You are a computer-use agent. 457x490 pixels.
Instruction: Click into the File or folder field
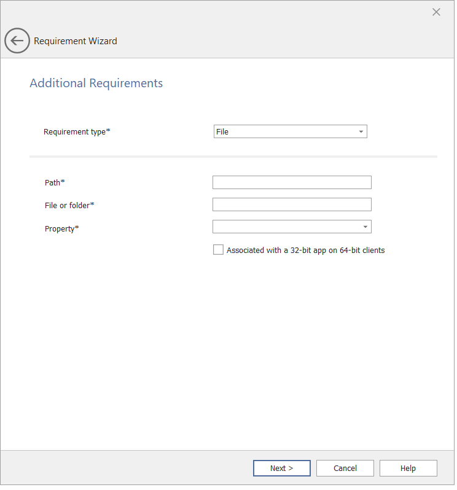292,204
